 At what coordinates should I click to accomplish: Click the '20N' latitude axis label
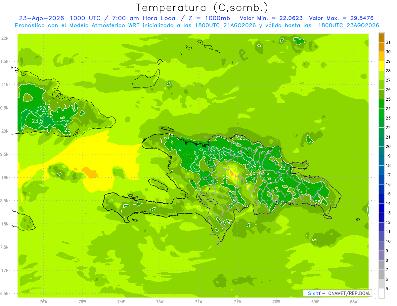pos(5,131)
